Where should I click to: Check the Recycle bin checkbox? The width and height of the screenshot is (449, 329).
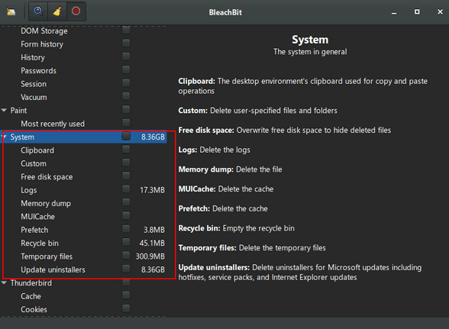pos(126,242)
